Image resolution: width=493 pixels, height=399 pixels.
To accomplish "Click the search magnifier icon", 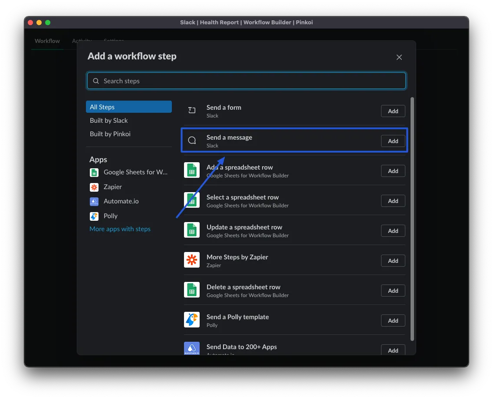I will [x=96, y=81].
